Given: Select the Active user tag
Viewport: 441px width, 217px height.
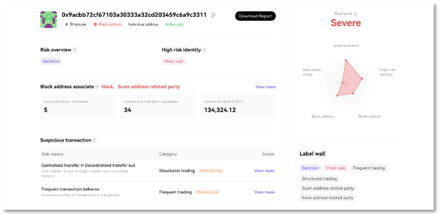Looking at the screenshot, I should point(174,24).
